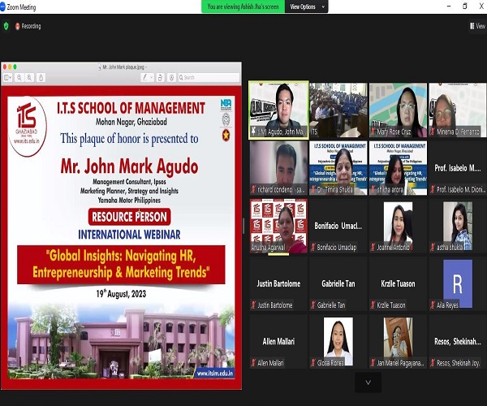This screenshot has width=487, height=406.
Task: Click muted mic icon beside Allen Mallari name label
Action: point(253,363)
